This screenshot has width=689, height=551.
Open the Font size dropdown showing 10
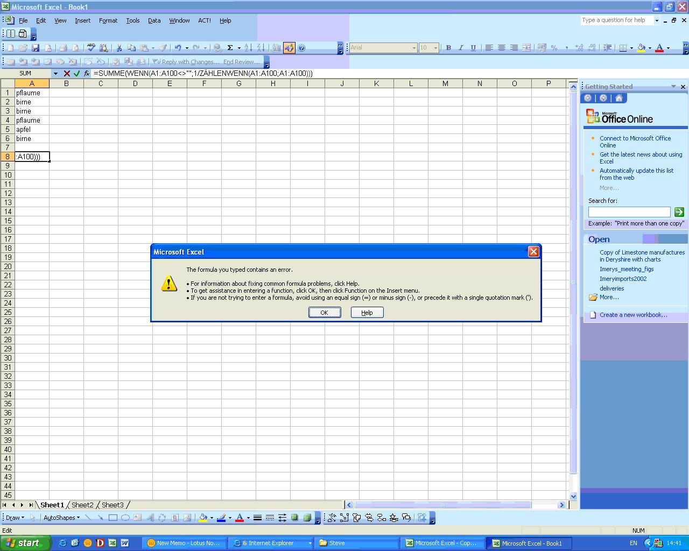pyautogui.click(x=435, y=48)
